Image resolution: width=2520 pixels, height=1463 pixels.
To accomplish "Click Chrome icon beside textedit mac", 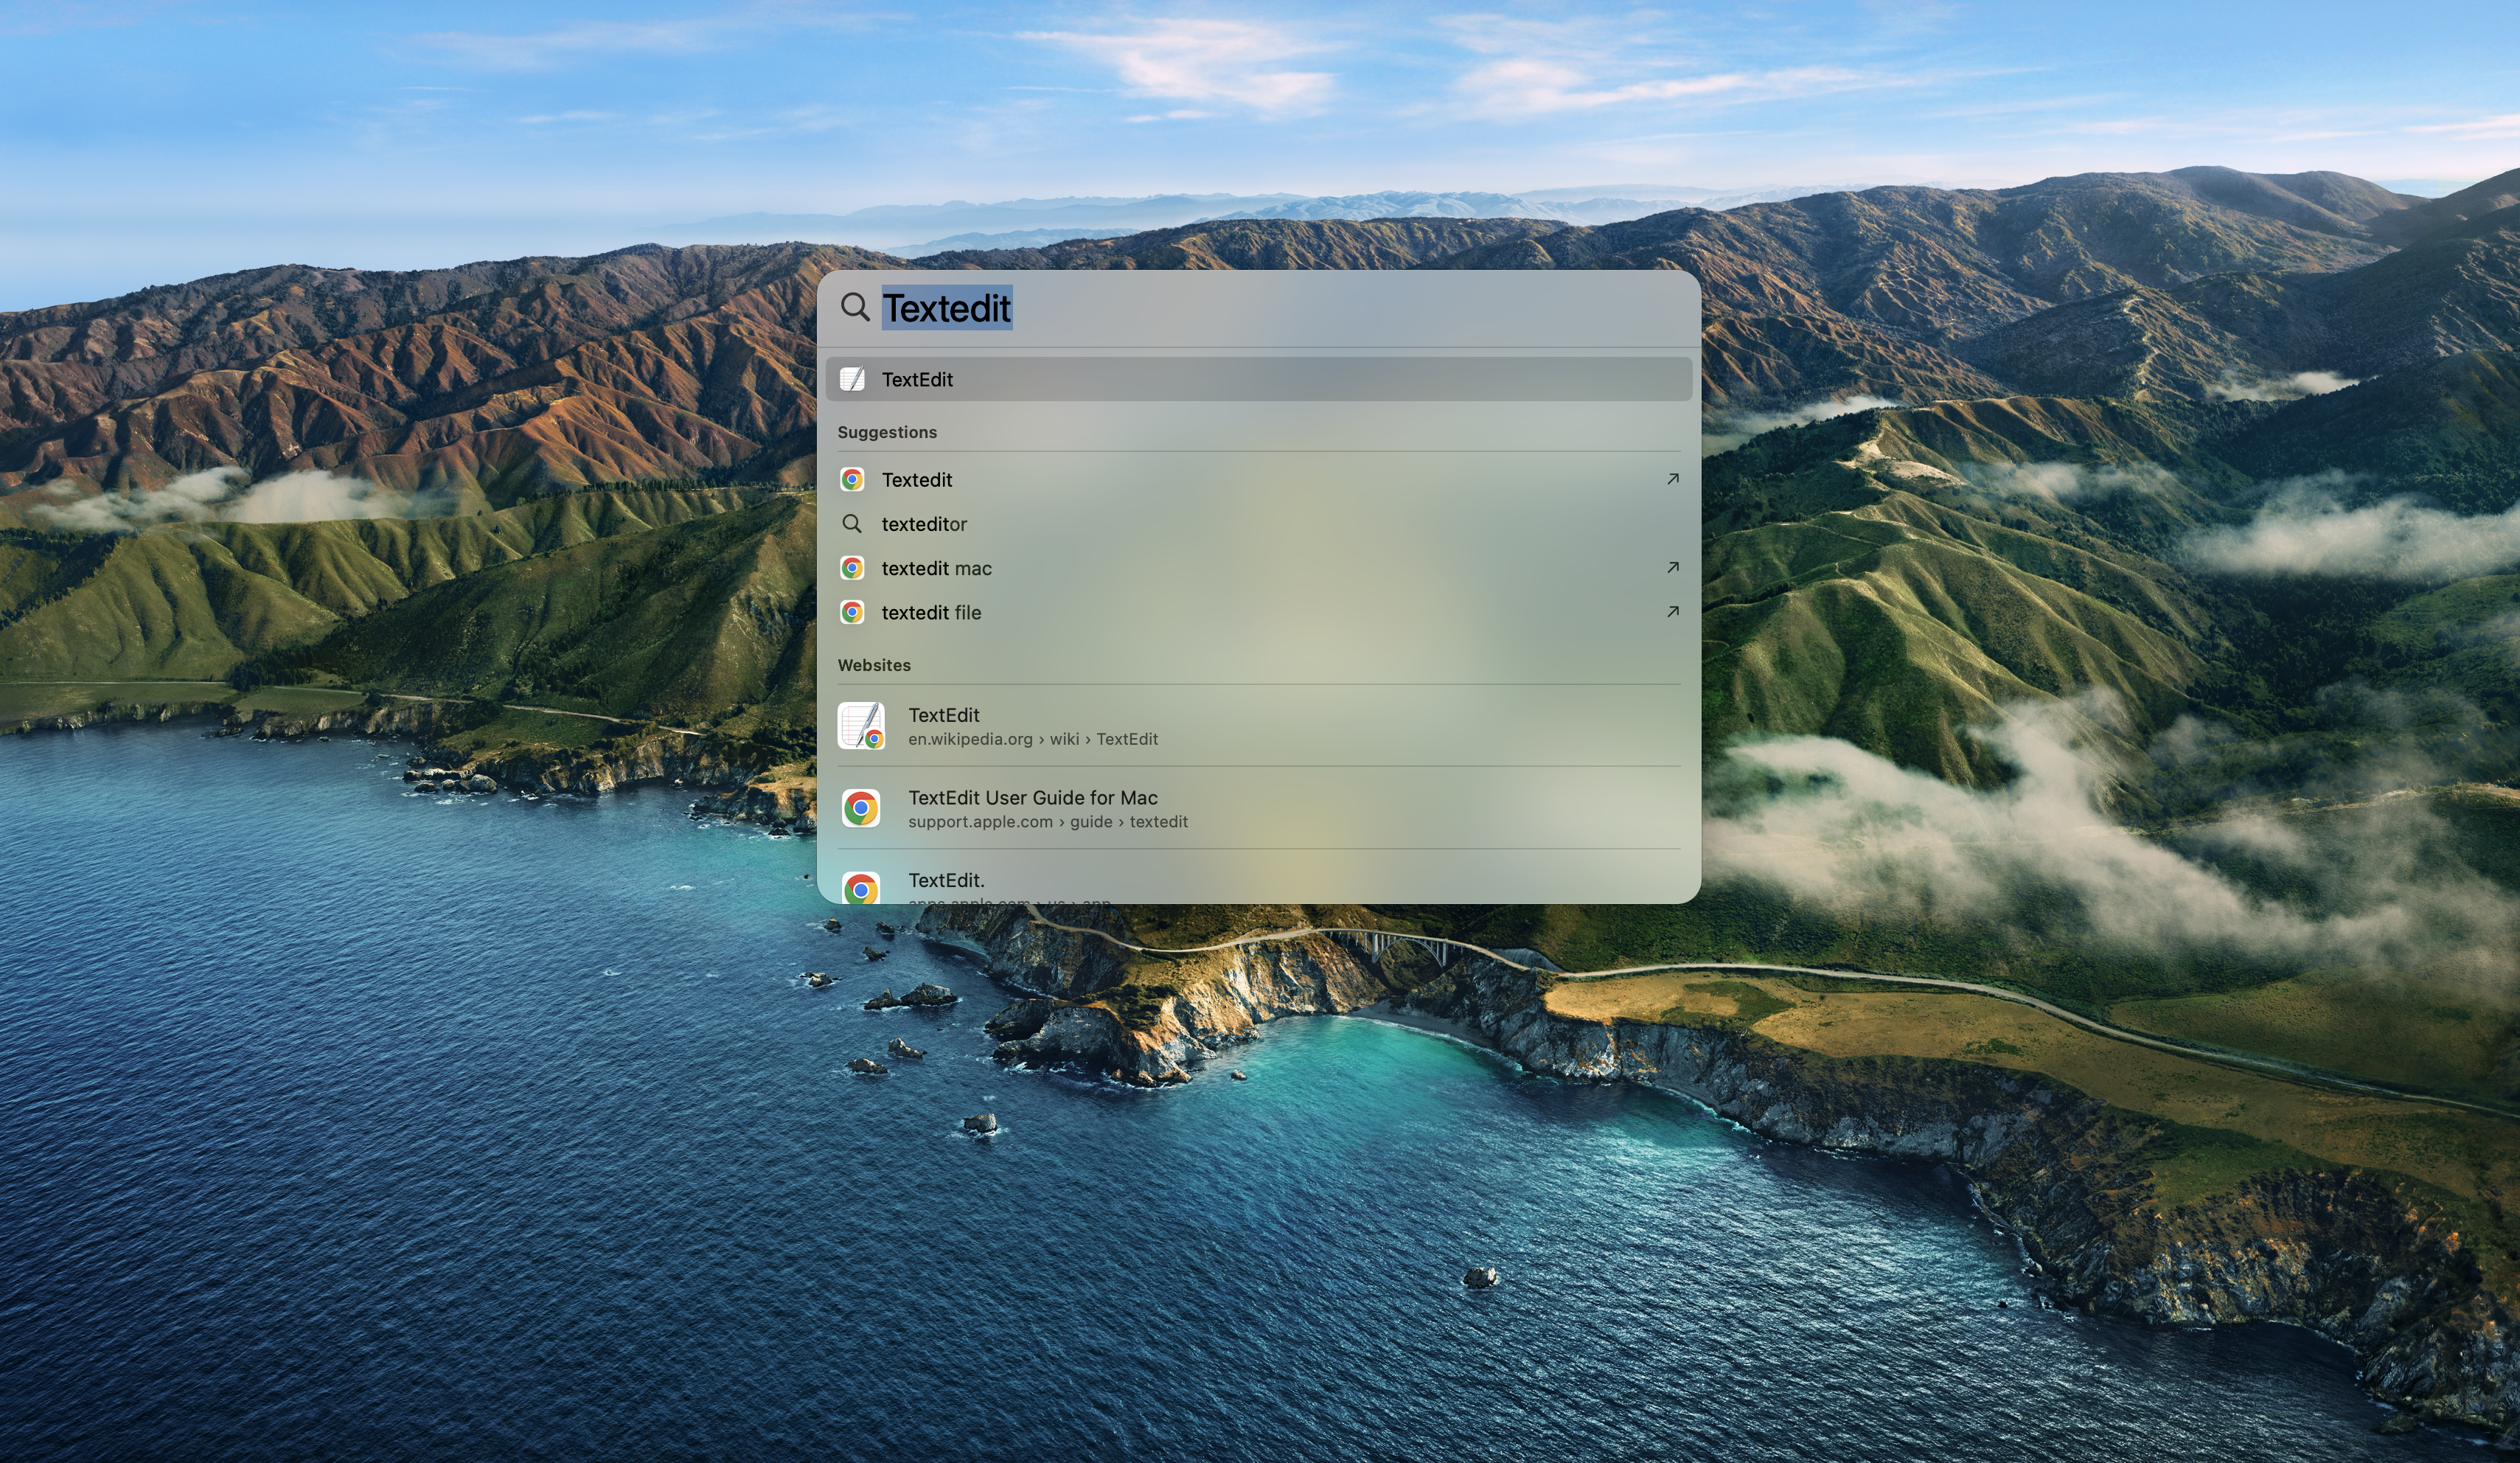I will coord(852,568).
